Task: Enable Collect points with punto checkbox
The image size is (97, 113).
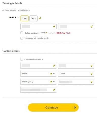Action: tap(22, 33)
